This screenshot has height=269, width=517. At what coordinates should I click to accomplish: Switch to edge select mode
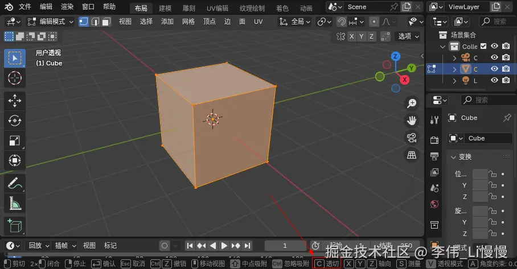tap(95, 22)
